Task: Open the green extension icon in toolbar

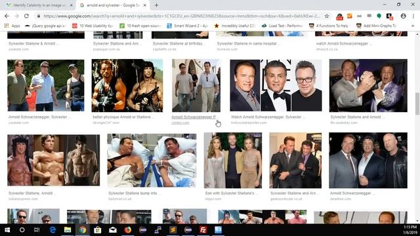Action: [379, 16]
